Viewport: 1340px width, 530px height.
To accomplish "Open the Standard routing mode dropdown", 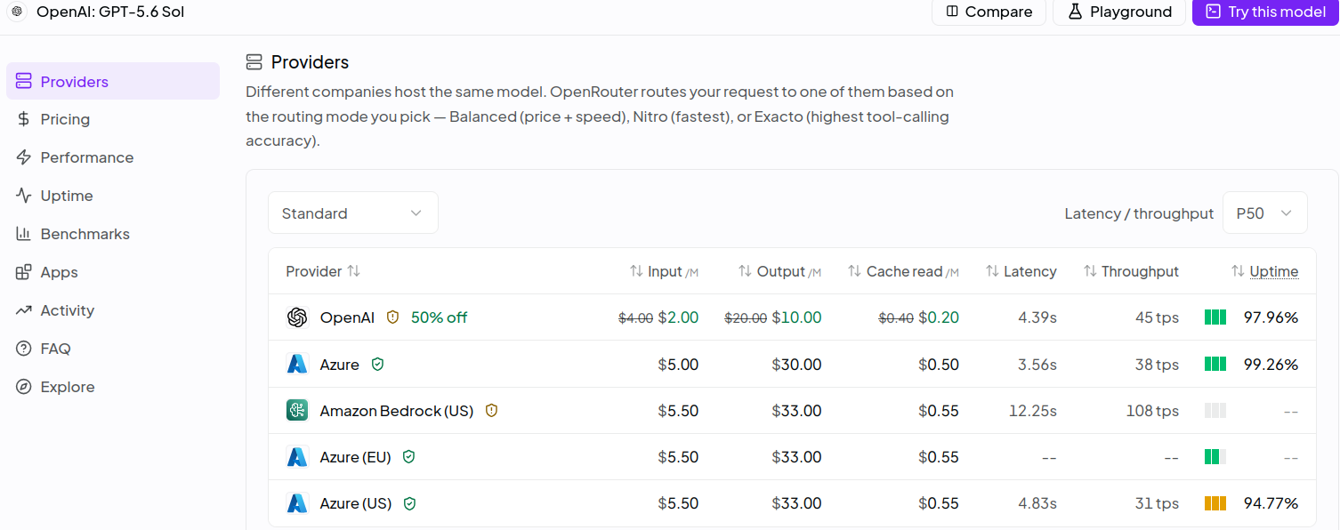I will click(x=353, y=213).
